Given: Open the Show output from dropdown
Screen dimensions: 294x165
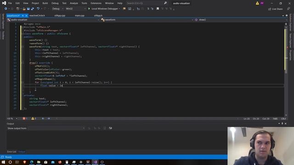Looking at the screenshot, I should tap(56, 128).
